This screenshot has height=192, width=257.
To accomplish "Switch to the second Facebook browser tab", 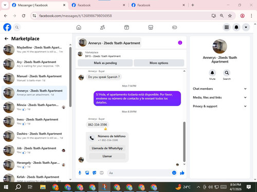I will [99, 5].
